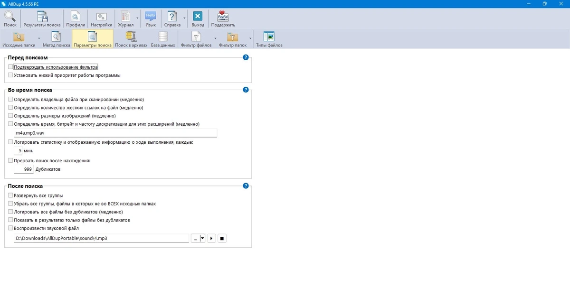
Task: Switch to Метод поиска tab
Action: coord(56,39)
